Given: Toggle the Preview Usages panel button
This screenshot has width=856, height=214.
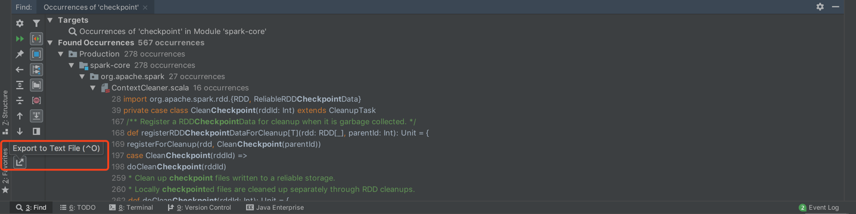Looking at the screenshot, I should coord(36,131).
